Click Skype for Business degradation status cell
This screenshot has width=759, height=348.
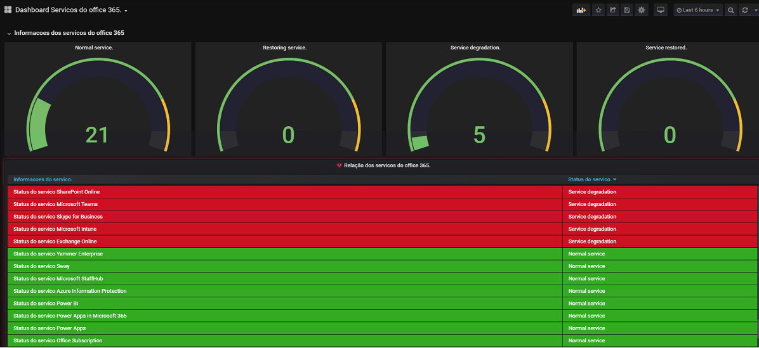click(x=660, y=217)
